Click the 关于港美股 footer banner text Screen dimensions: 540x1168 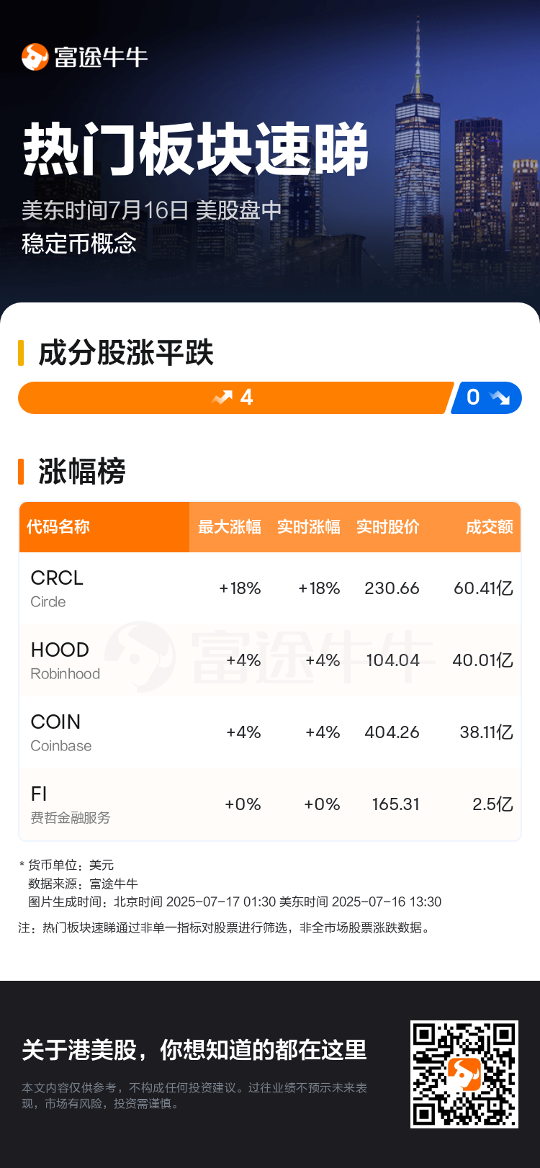pyautogui.click(x=194, y=1050)
